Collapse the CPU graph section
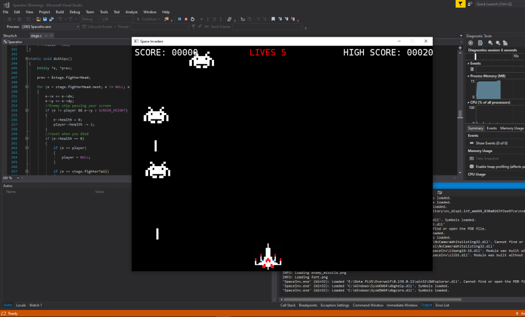The image size is (525, 317). [x=468, y=103]
